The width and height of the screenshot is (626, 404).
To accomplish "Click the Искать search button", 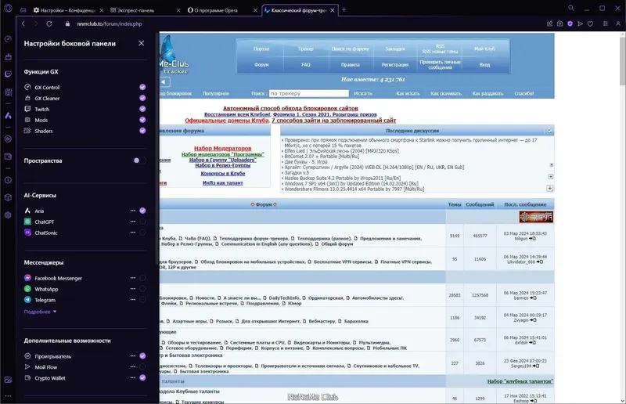I will (363, 93).
